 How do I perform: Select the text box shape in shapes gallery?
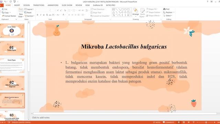pos(114,9)
